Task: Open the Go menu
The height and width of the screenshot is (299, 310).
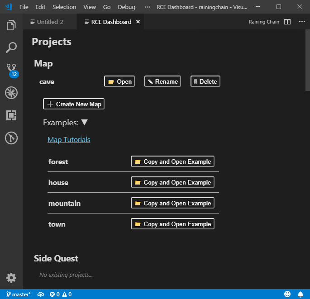Action: coord(107,7)
